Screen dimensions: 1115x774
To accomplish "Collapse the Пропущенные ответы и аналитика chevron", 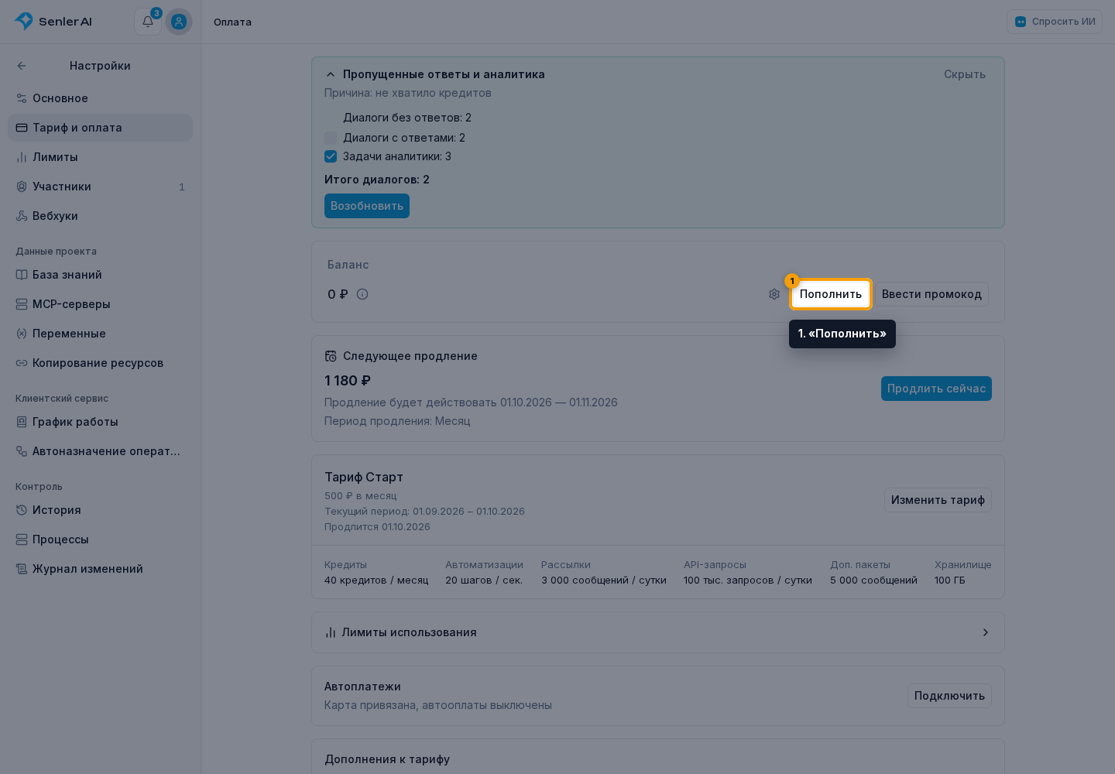I will pyautogui.click(x=331, y=74).
